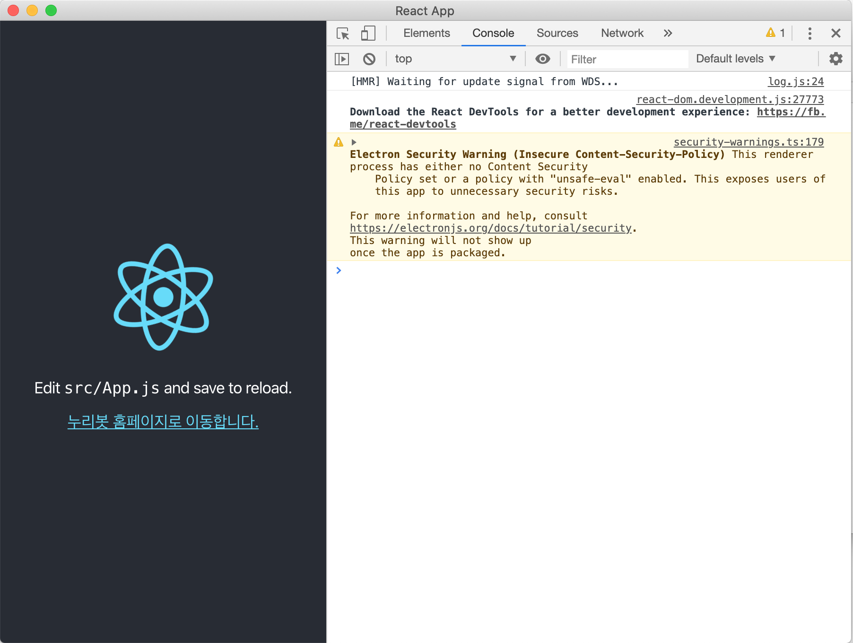Screen dimensions: 853x643
Task: Click 'Electron Security Warning' bold heading
Action: click(537, 154)
